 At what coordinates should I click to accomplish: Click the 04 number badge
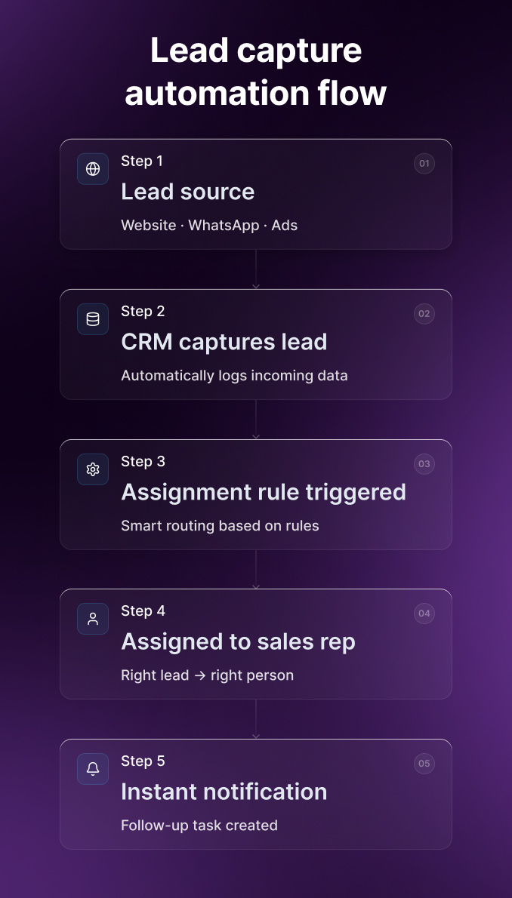pos(424,614)
